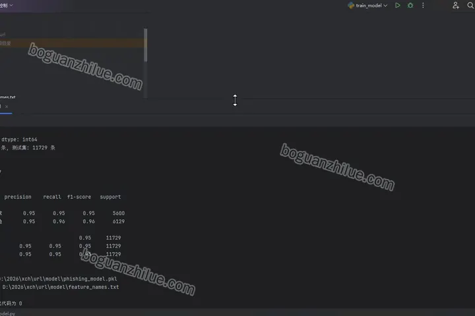Debug train_model with the bug icon

click(410, 5)
